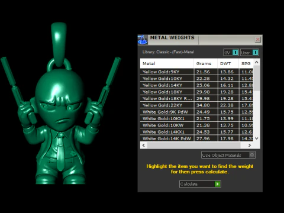Click the table scroll down arrow
Viewport: 284px width, 213px height.
tap(257, 138)
